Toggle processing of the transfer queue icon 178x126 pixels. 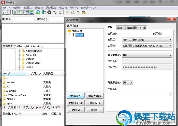44,12
